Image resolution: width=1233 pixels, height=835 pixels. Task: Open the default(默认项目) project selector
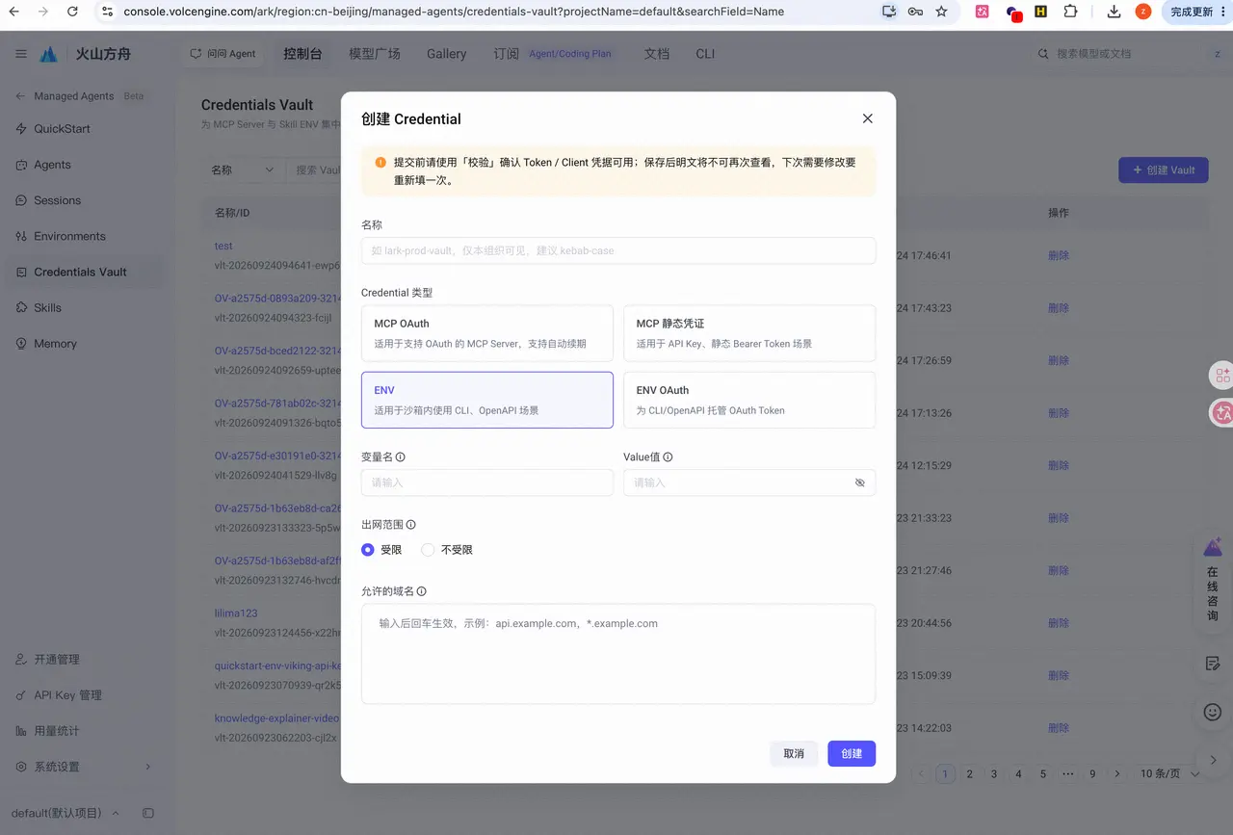(66, 813)
